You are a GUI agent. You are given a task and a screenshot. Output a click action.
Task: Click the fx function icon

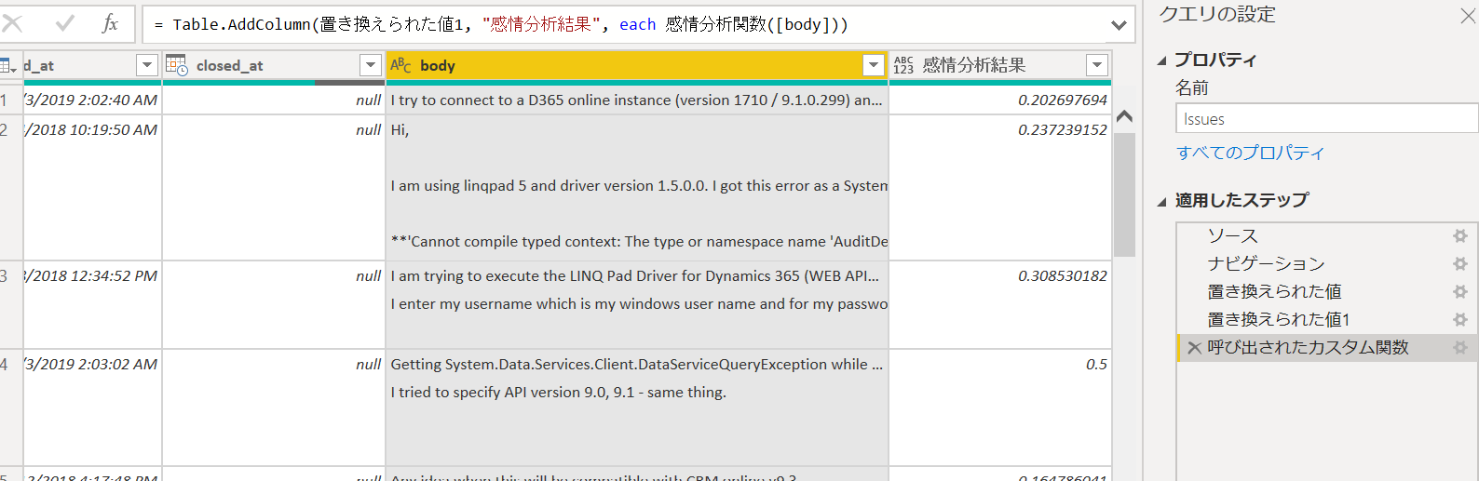110,23
